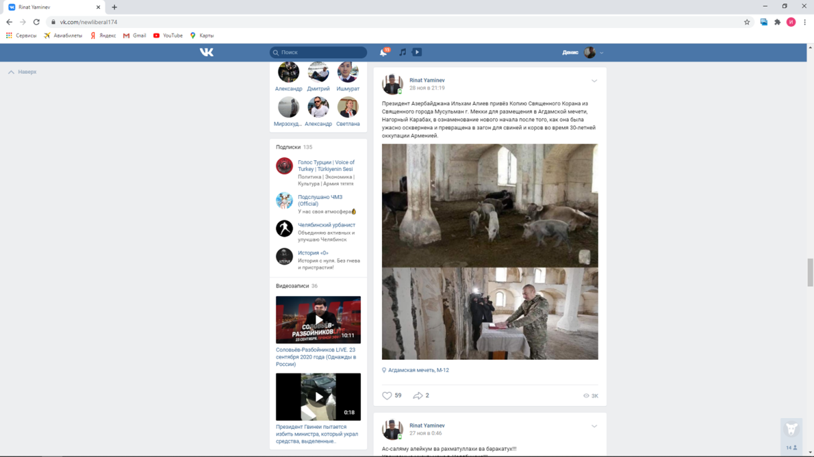Viewport: 814px width, 457px height.
Task: Open YouTube bookmark in bookmarks bar
Action: coord(168,36)
